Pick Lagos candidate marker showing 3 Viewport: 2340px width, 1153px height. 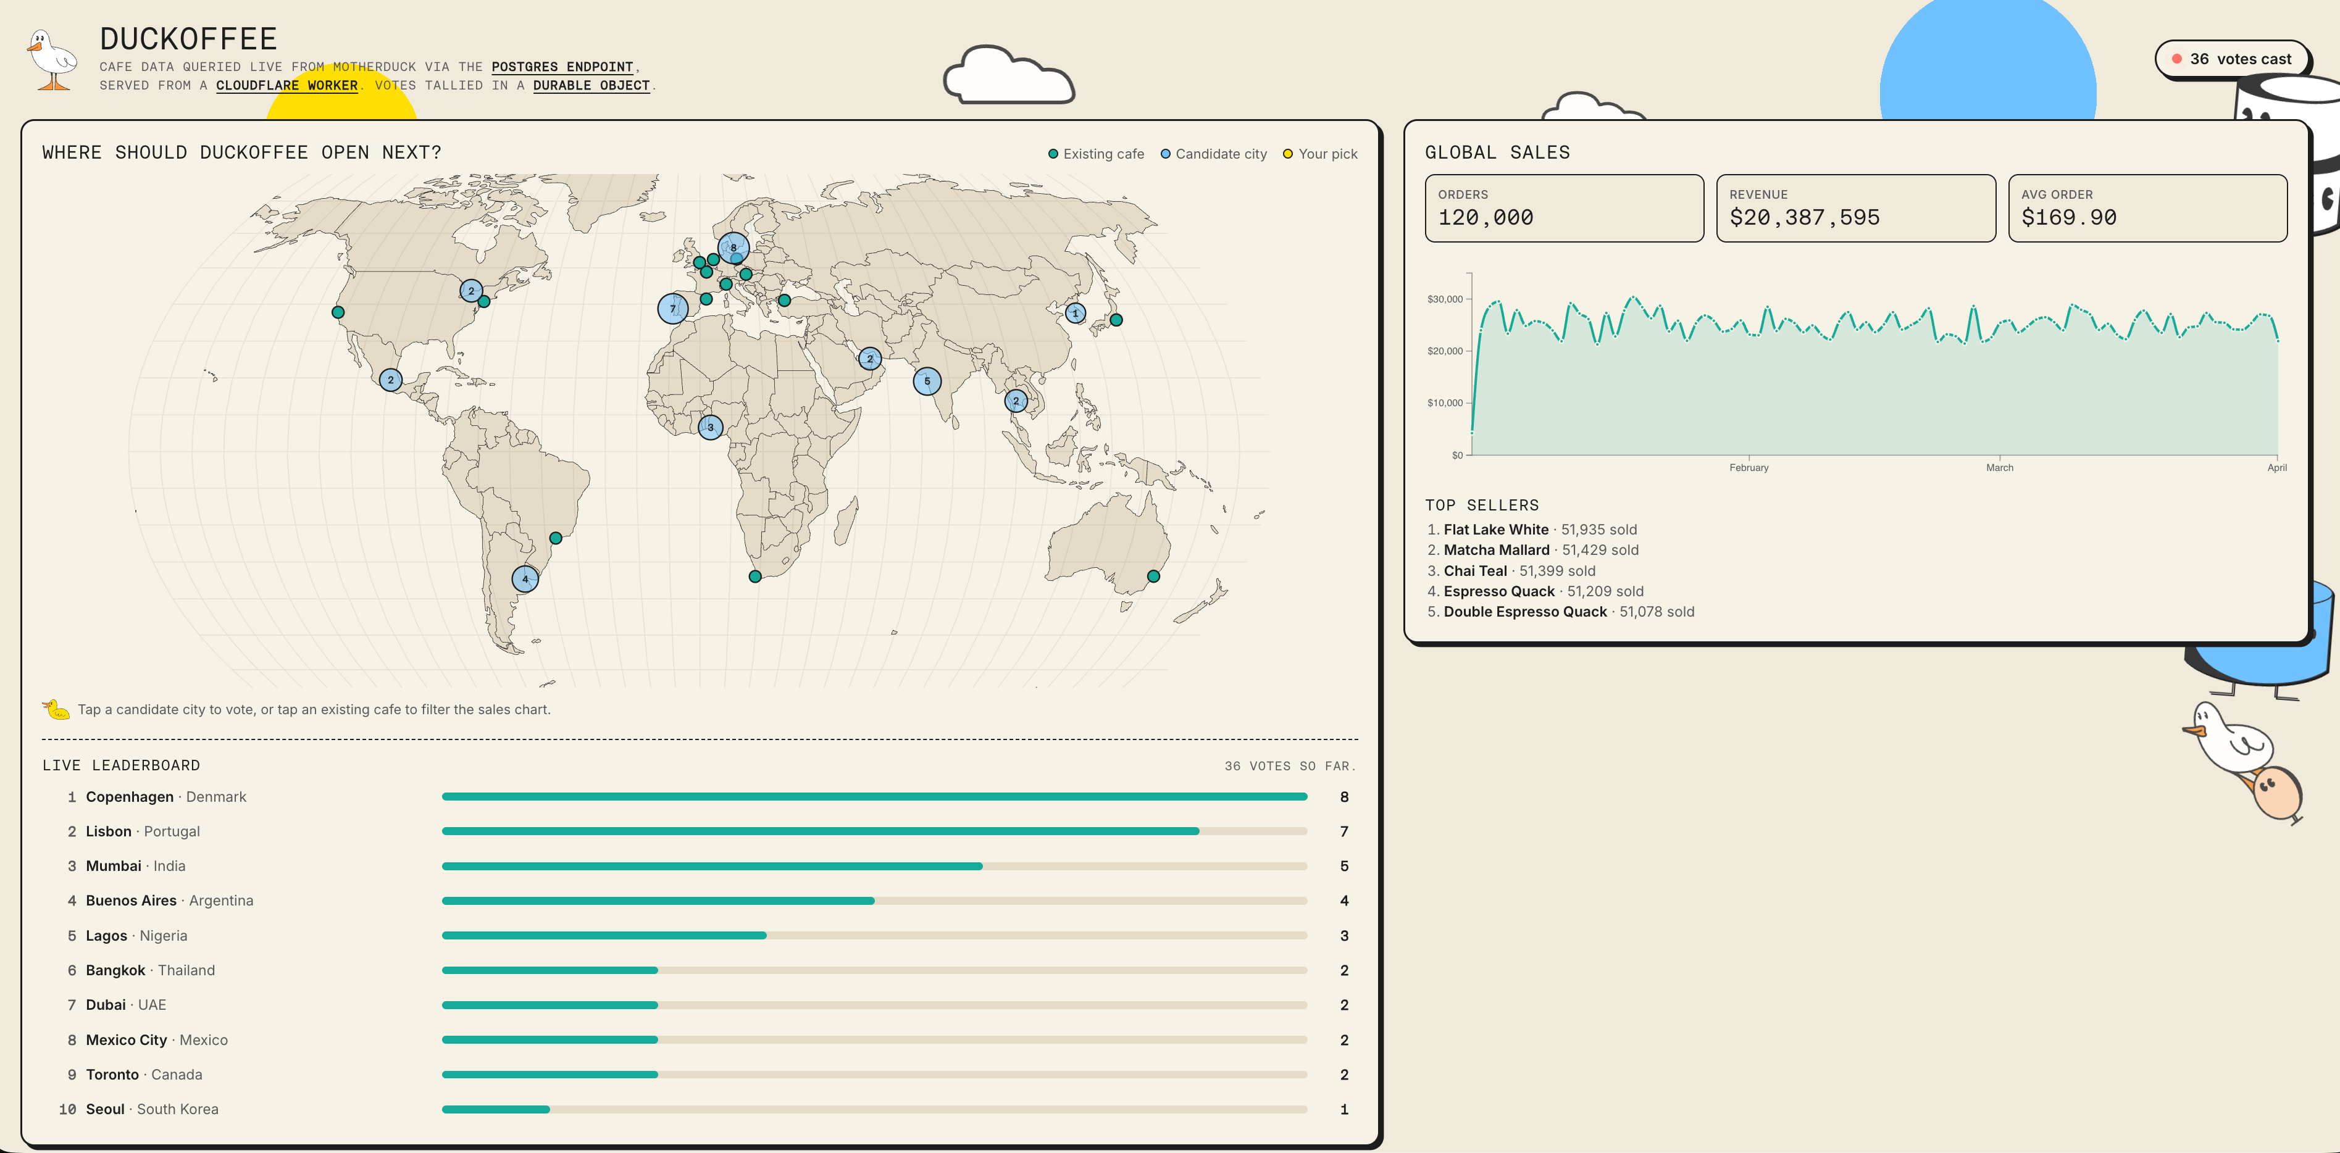tap(711, 427)
